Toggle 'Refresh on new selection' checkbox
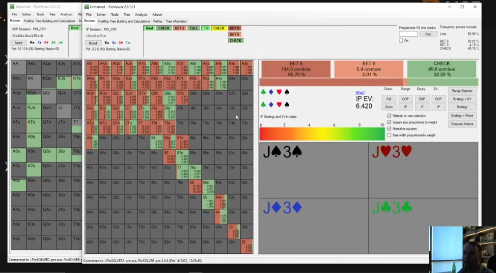The image size is (496, 273). coord(389,116)
